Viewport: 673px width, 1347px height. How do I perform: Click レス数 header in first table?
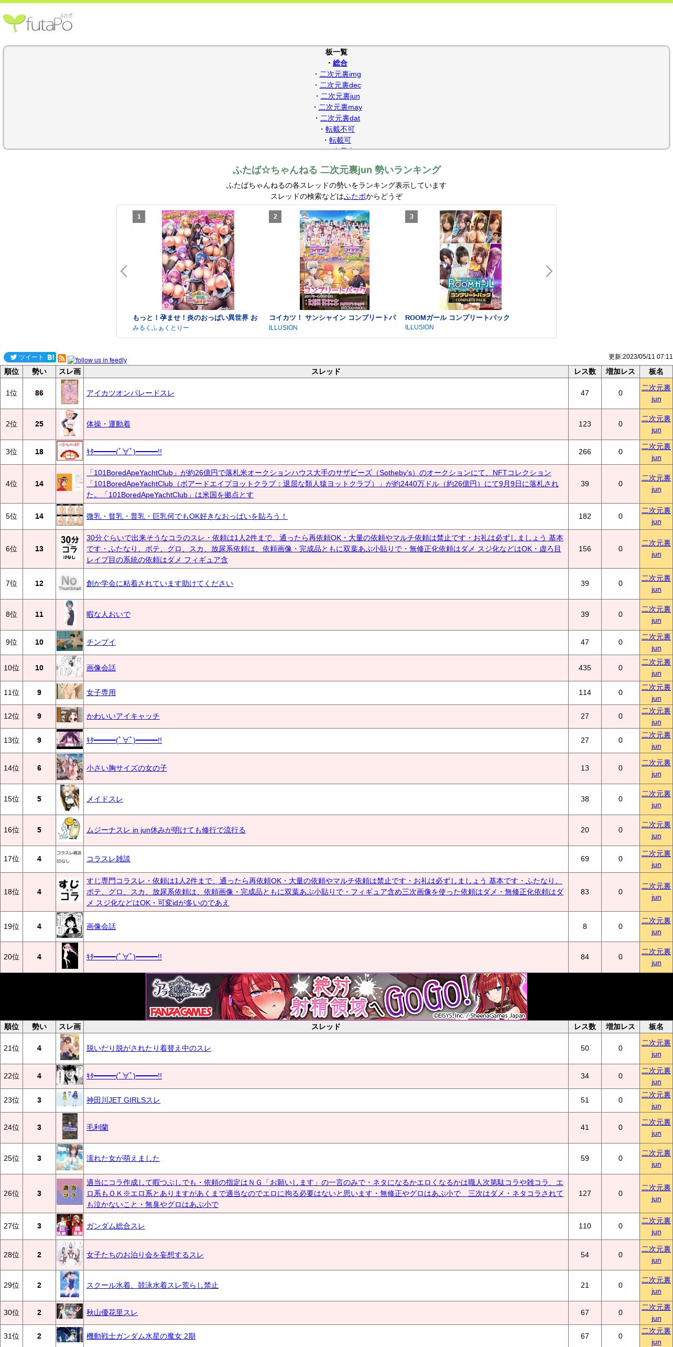pos(584,372)
